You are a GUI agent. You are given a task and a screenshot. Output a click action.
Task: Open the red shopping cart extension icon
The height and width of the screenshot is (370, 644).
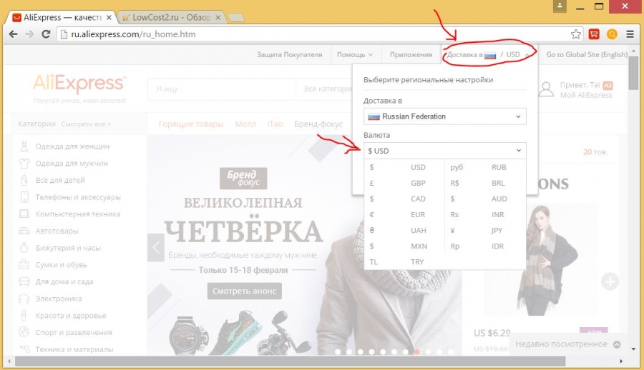[594, 34]
